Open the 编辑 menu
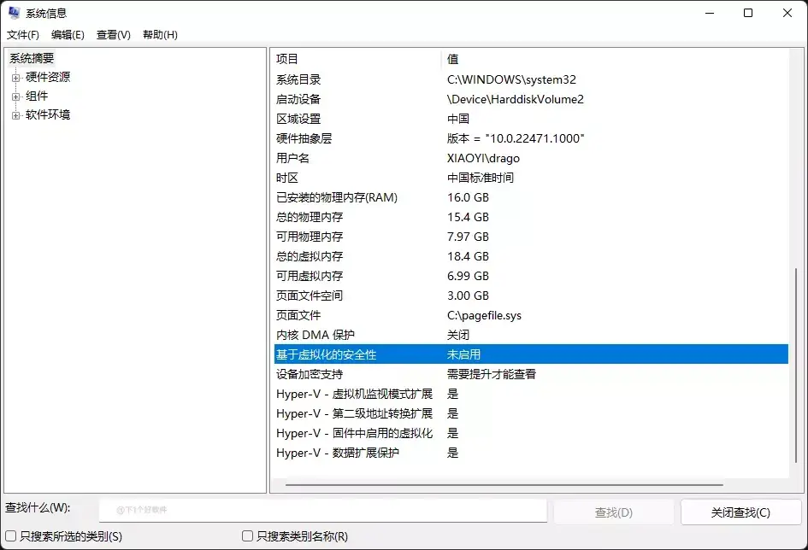Image resolution: width=808 pixels, height=550 pixels. (68, 35)
